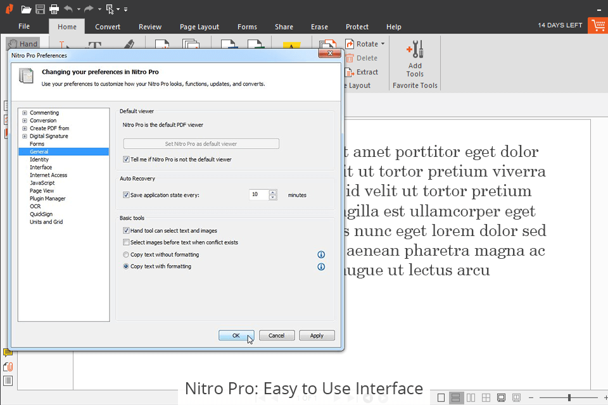Image resolution: width=608 pixels, height=405 pixels.
Task: Click the zoom out minus icon
Action: (531, 397)
